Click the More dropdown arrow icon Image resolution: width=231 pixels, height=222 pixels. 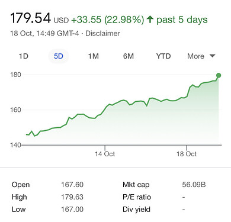pos(212,56)
